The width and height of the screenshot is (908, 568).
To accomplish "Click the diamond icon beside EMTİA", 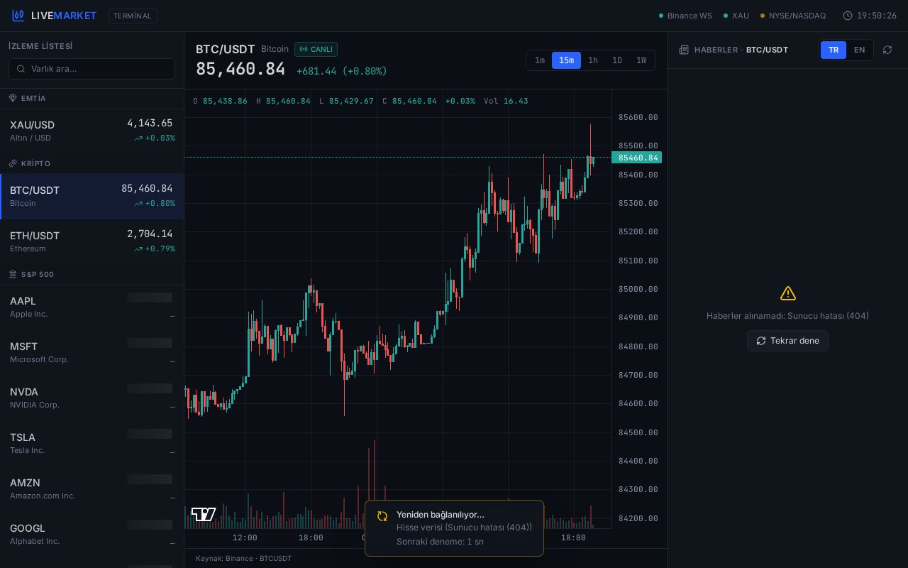I will pyautogui.click(x=13, y=98).
